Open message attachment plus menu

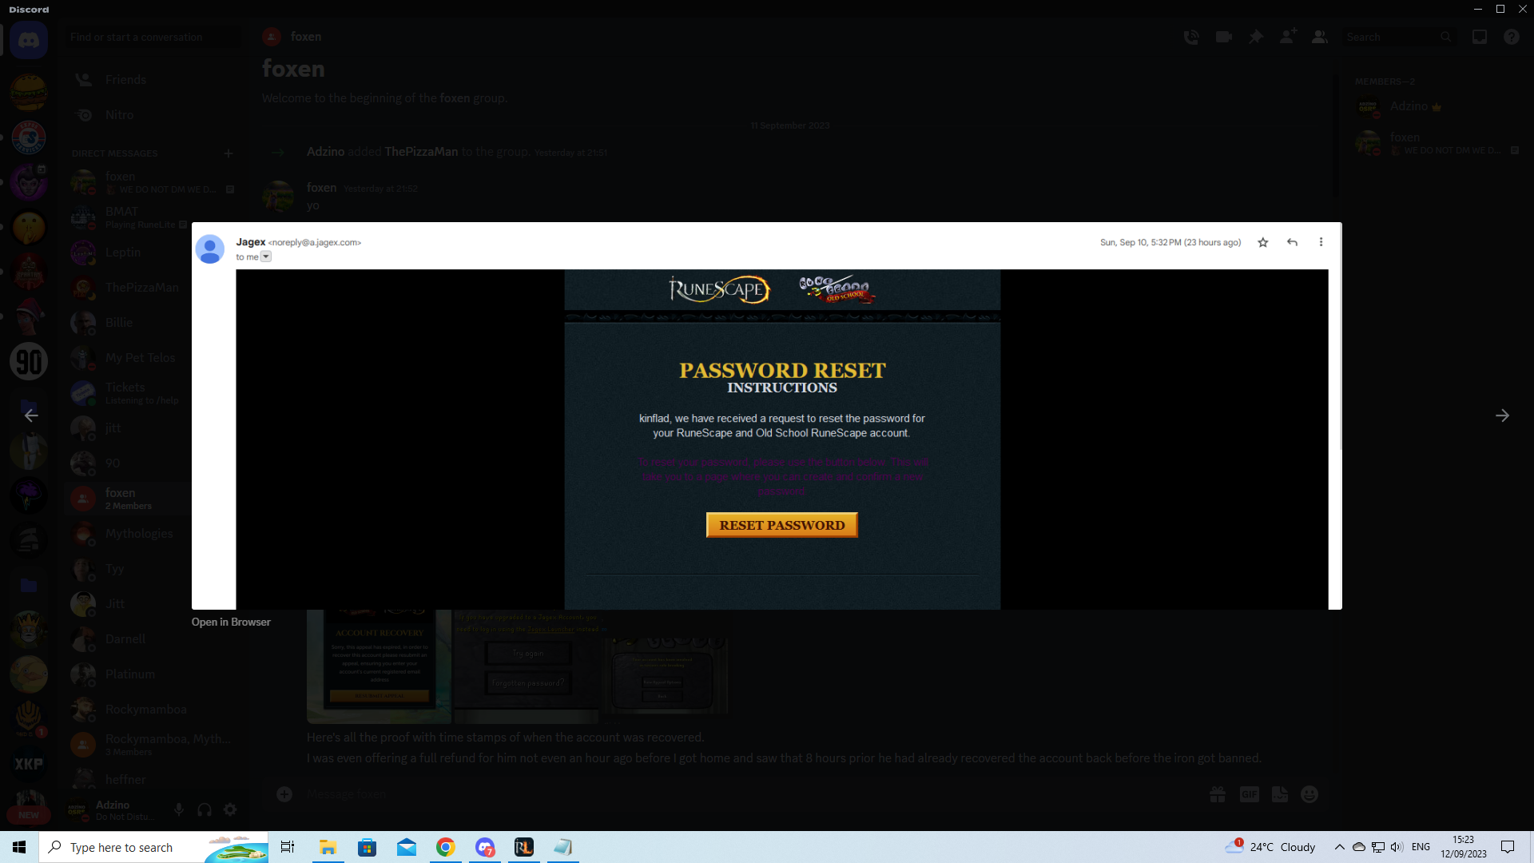pos(284,794)
